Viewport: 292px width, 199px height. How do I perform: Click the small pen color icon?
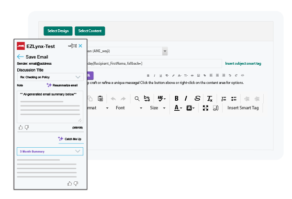[173, 76]
